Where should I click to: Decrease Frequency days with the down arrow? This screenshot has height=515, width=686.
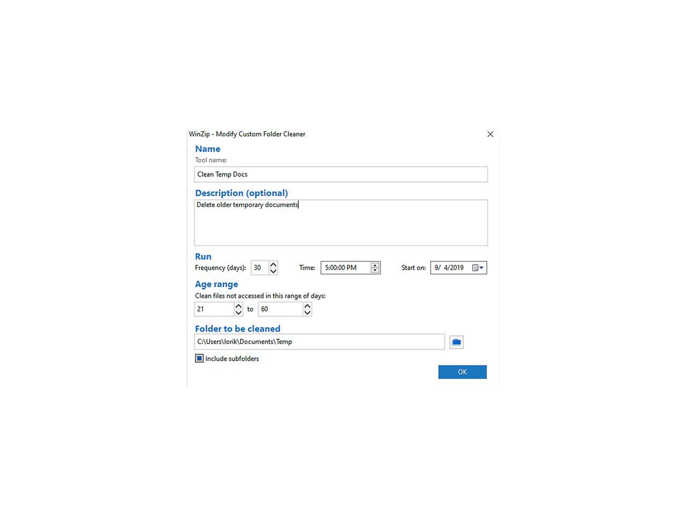click(x=273, y=270)
